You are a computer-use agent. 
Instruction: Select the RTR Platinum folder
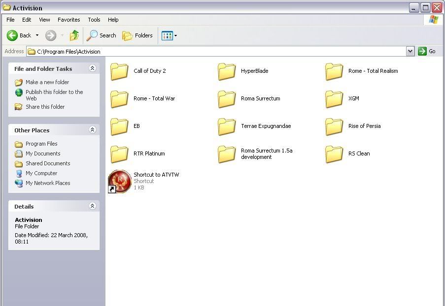pyautogui.click(x=120, y=154)
